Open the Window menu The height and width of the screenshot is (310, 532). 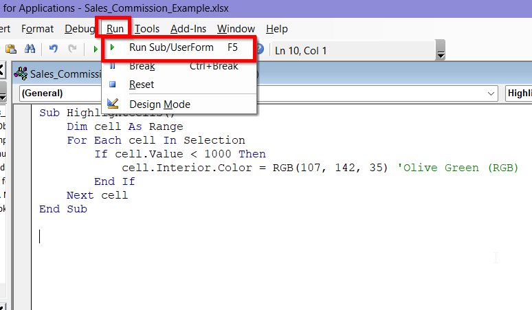tap(236, 29)
